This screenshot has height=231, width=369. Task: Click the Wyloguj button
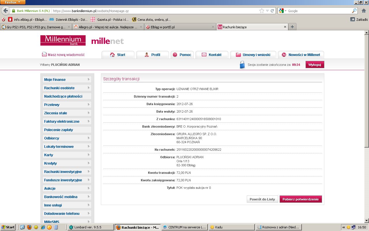click(315, 65)
